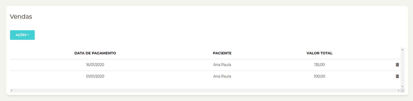This screenshot has height=101, width=413.
Task: Sort by DATA DE PAGAMENTO column header
Action: click(95, 53)
